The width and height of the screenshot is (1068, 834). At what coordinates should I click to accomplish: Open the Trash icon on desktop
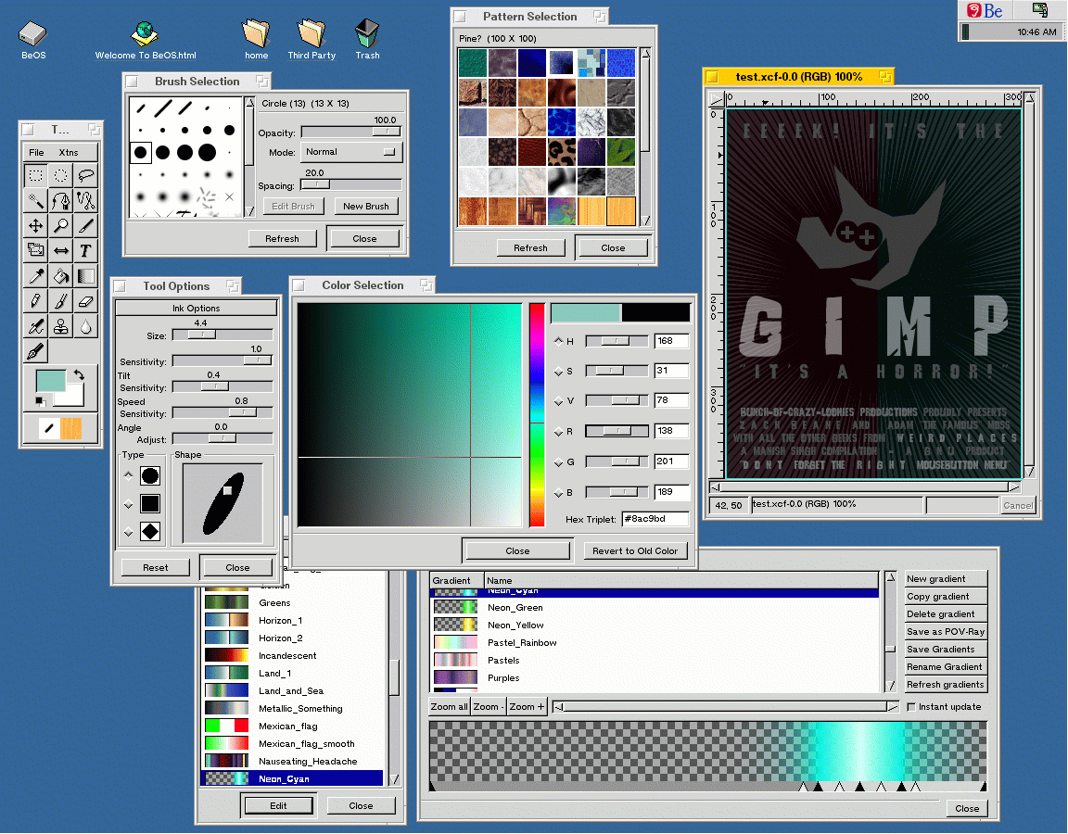(x=367, y=40)
